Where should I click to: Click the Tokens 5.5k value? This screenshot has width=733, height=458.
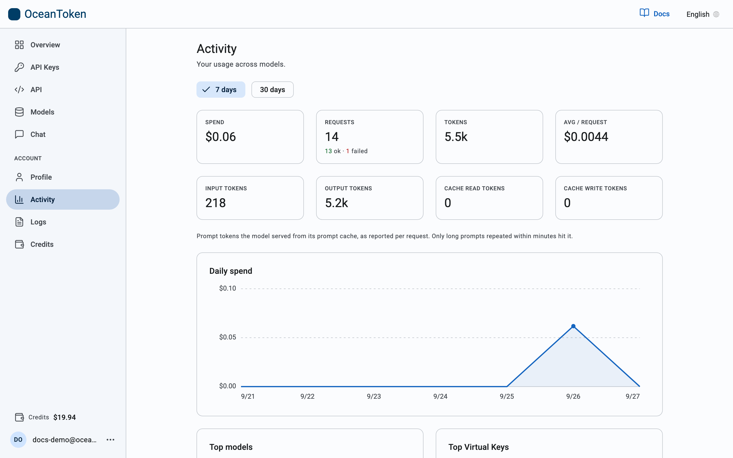tap(456, 137)
